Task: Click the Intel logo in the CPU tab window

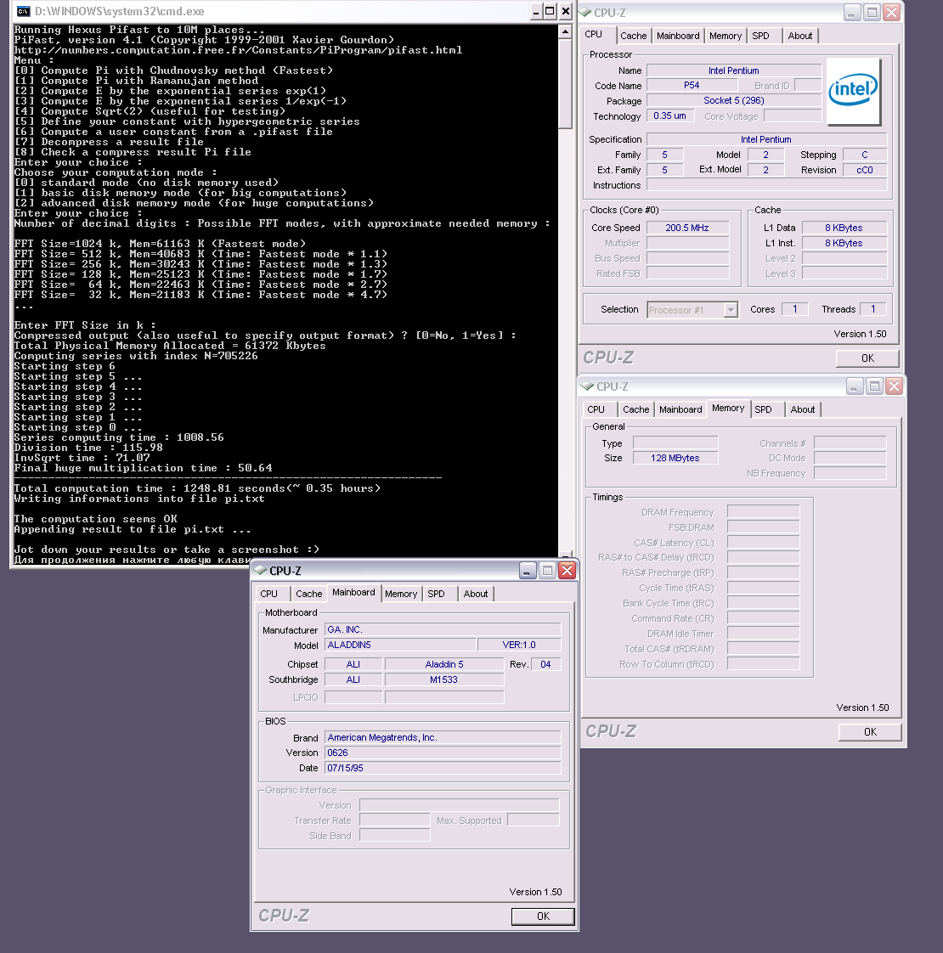Action: click(854, 91)
